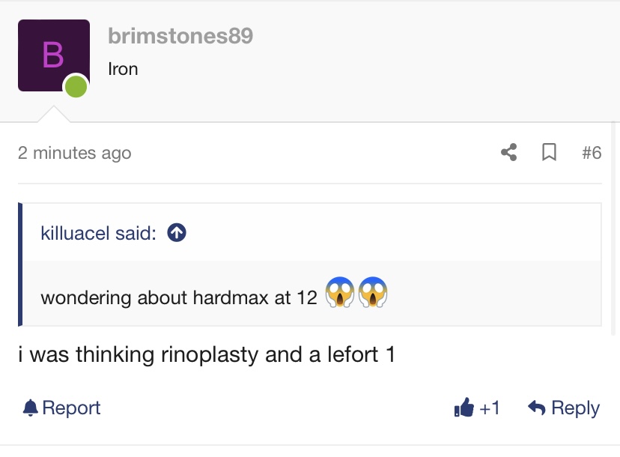Screen dimensions: 620x457
Task: Open the #6 post permalink
Action: coord(592,153)
